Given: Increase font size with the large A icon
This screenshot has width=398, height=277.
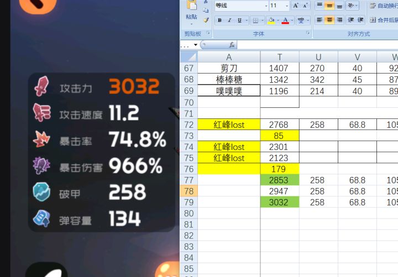Looking at the screenshot, I should [x=295, y=6].
